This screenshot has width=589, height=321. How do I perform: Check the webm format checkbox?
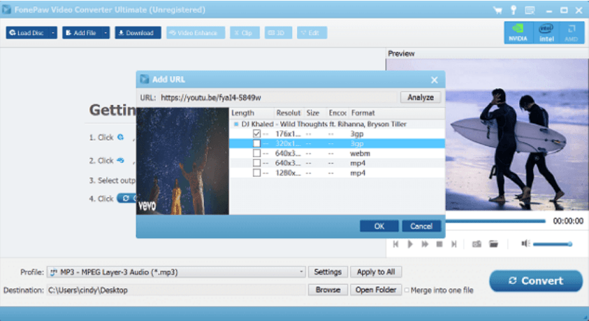pos(256,153)
